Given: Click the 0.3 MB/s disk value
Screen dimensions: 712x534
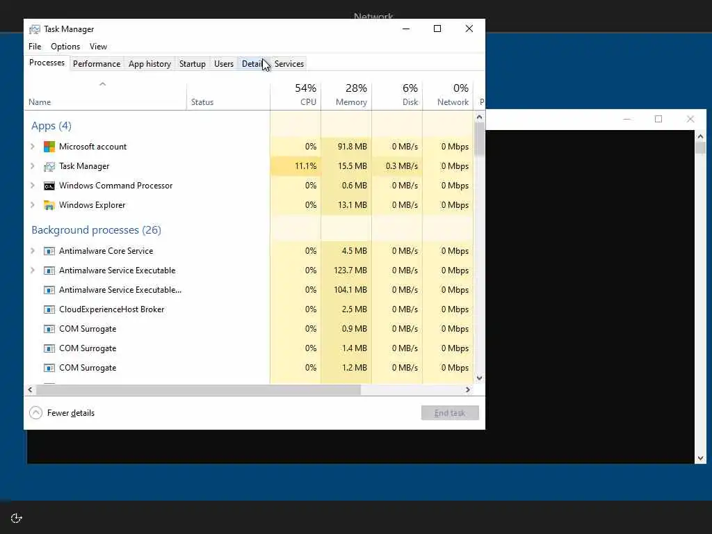Looking at the screenshot, I should point(401,166).
